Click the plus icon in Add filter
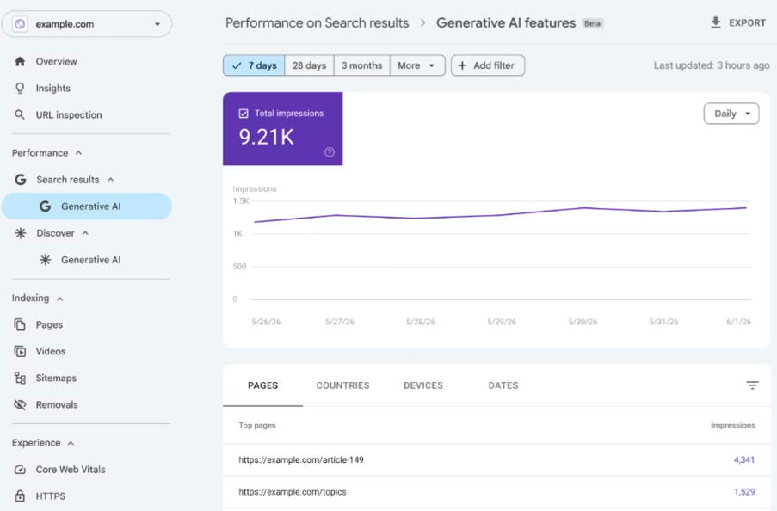777x511 pixels. [x=462, y=65]
